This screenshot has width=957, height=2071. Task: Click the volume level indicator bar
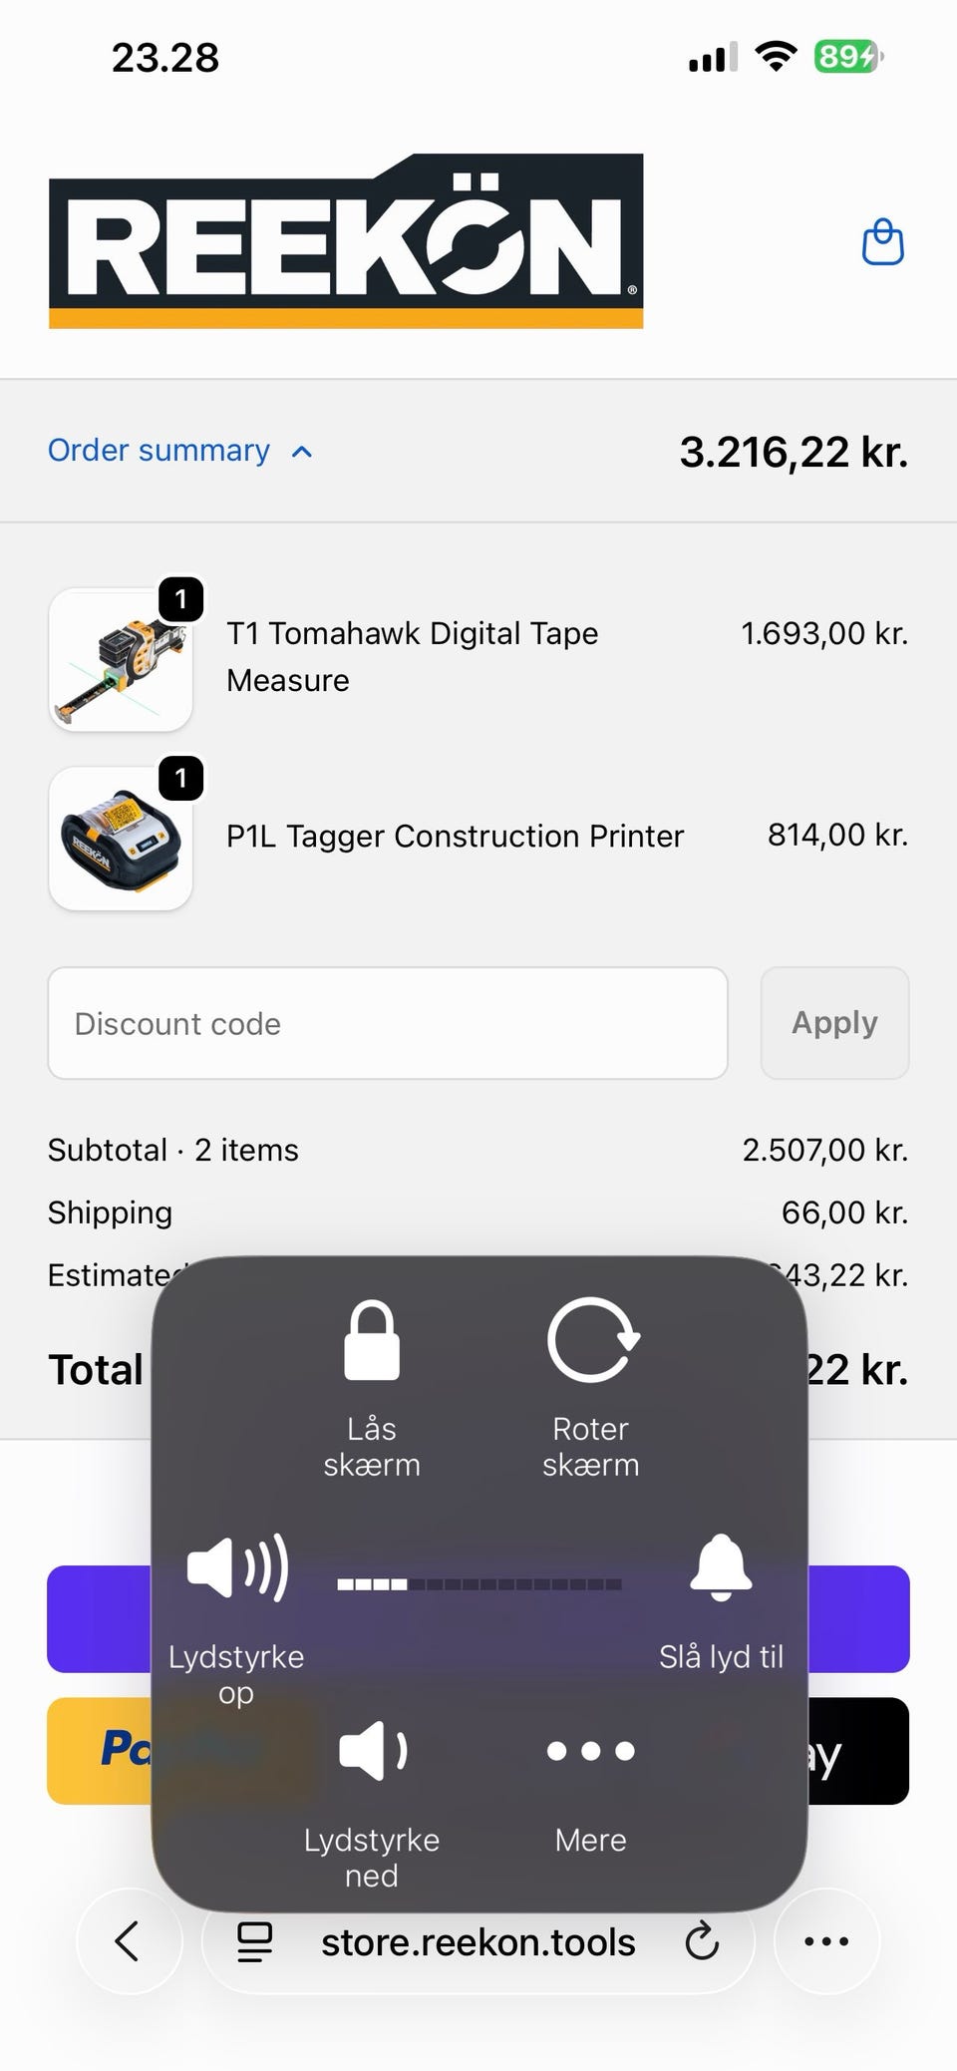point(479,1583)
